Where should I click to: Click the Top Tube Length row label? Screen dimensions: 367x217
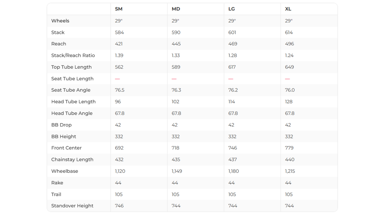71,67
